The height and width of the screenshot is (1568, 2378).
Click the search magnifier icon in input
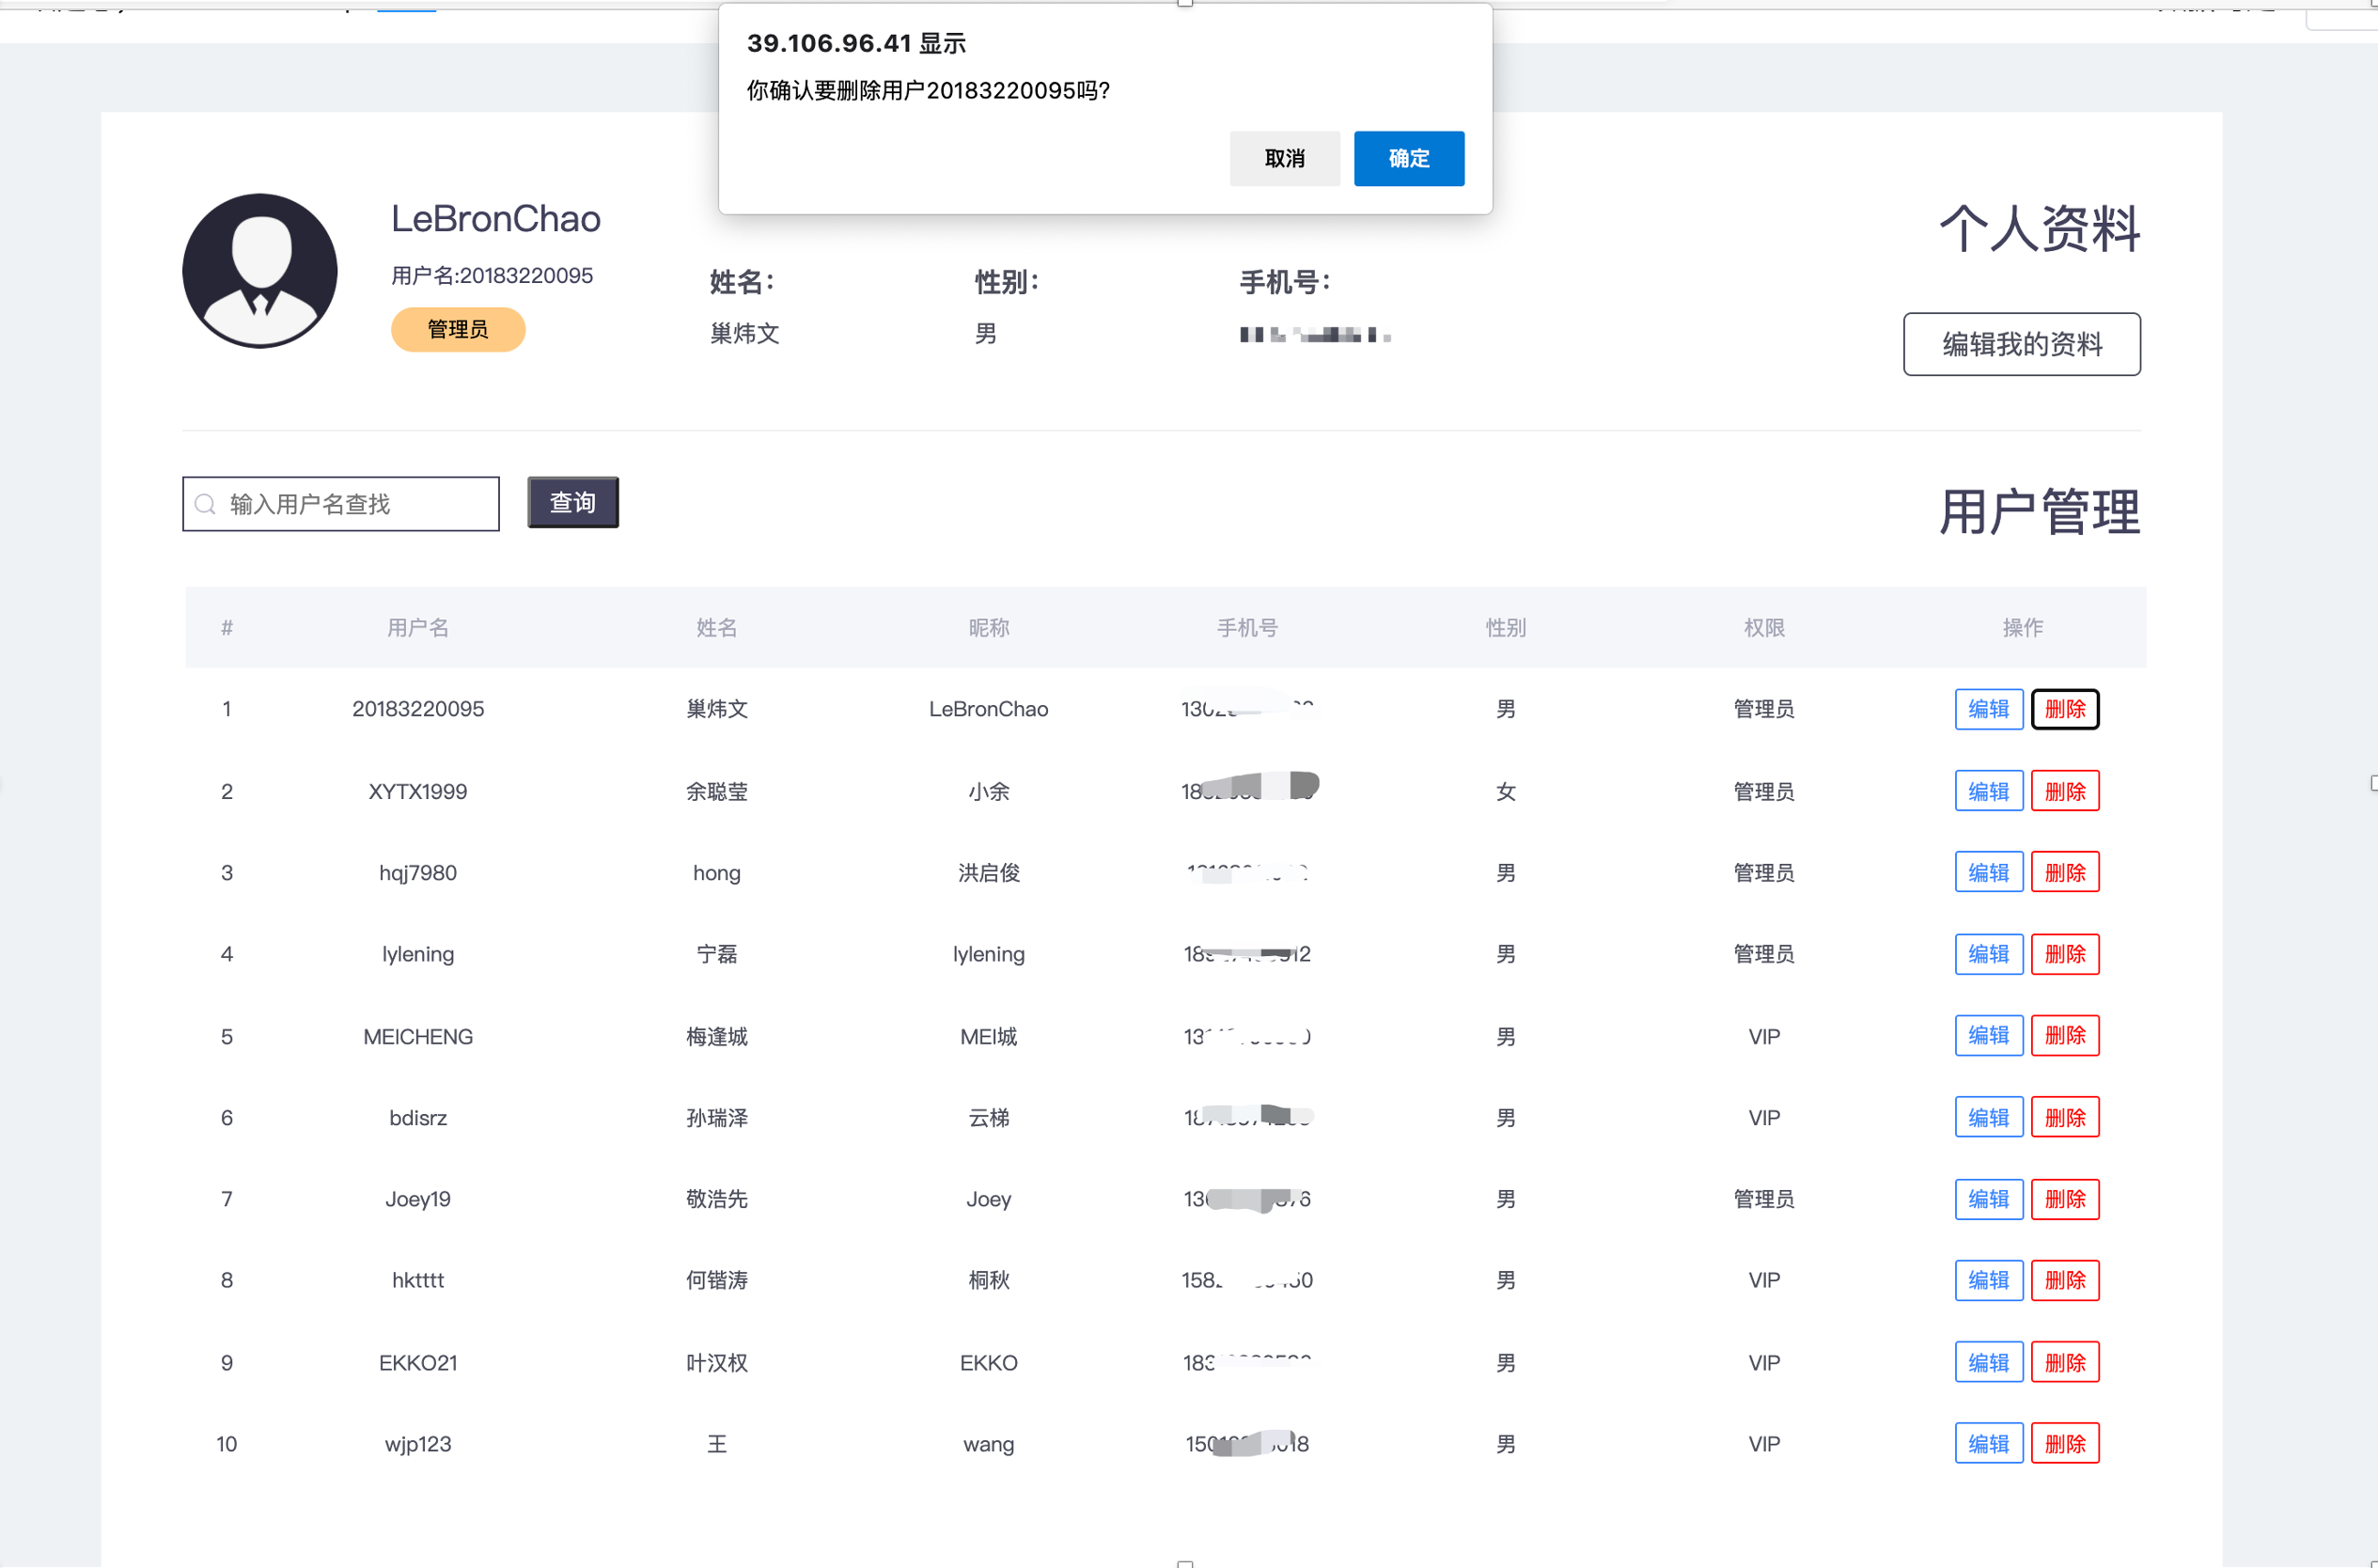[x=206, y=504]
